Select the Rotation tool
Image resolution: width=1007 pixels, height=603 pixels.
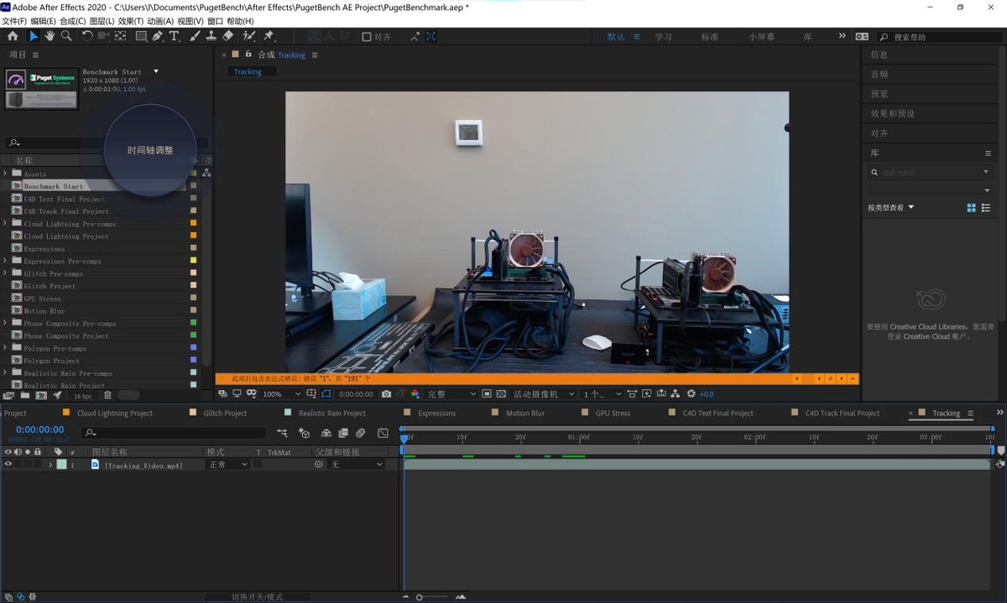click(x=87, y=36)
